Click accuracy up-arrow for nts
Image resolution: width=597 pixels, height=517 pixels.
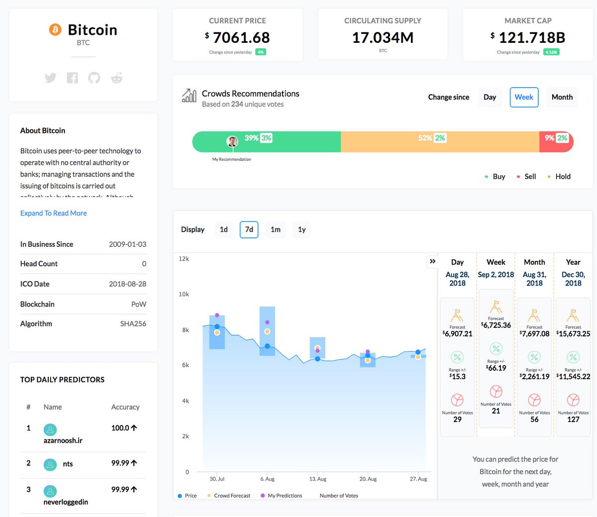tap(134, 463)
